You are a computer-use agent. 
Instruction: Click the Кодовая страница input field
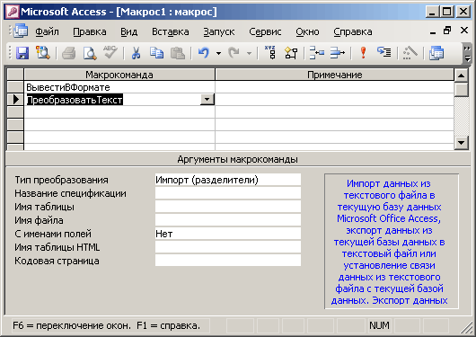[x=228, y=261]
